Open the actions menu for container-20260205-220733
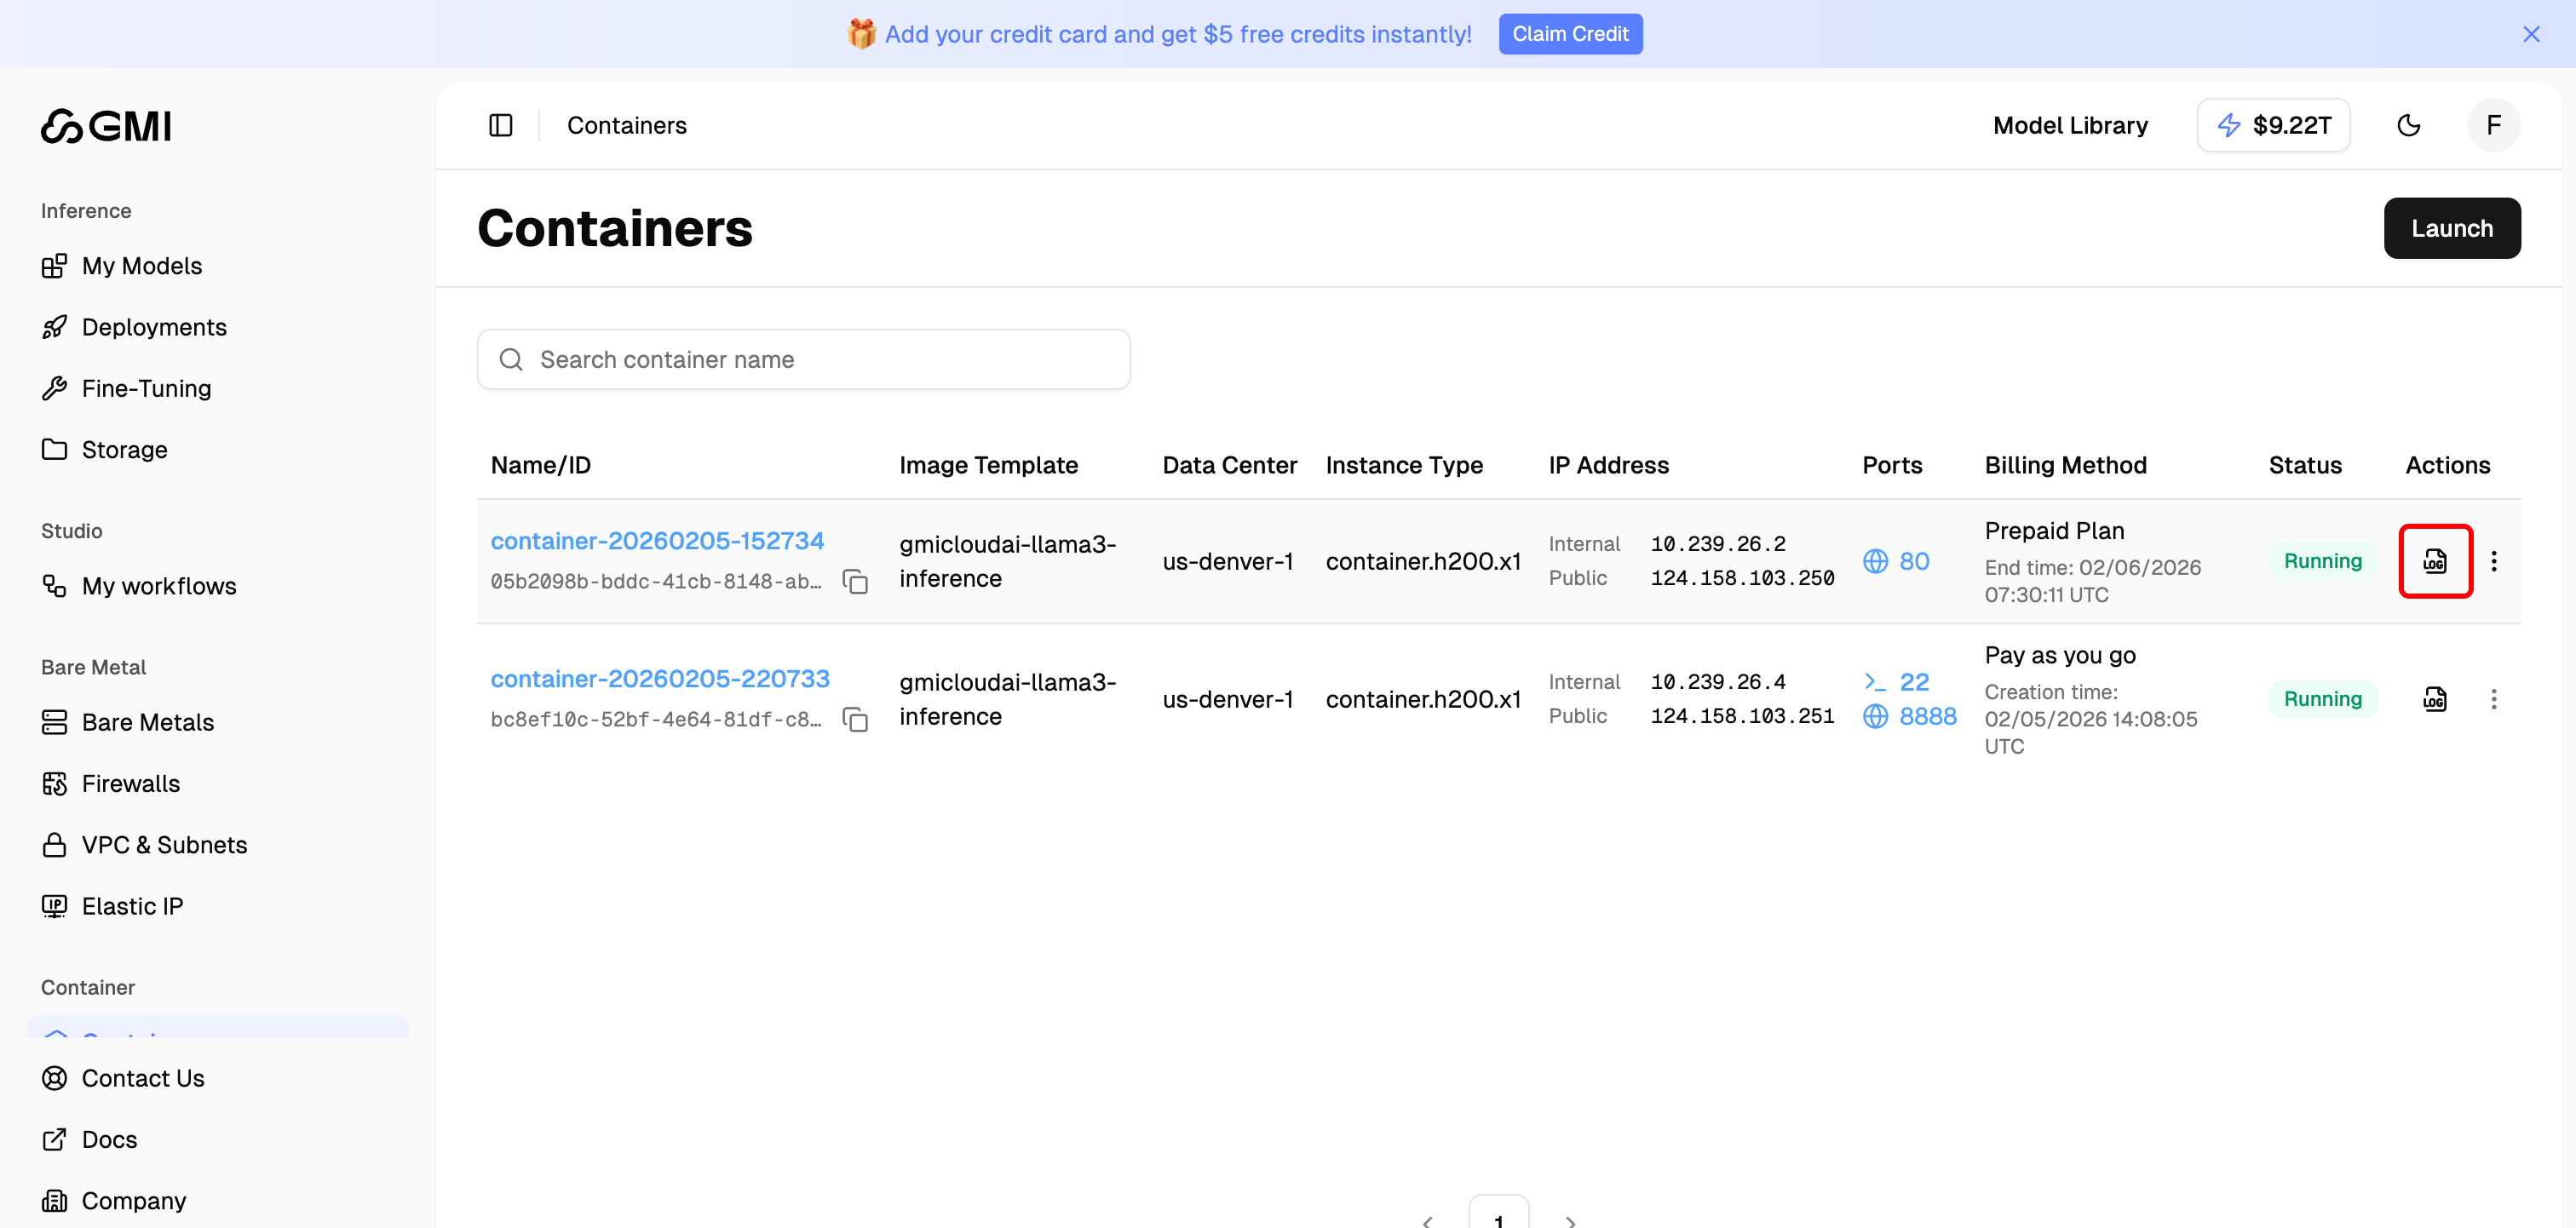2576x1228 pixels. click(2494, 699)
